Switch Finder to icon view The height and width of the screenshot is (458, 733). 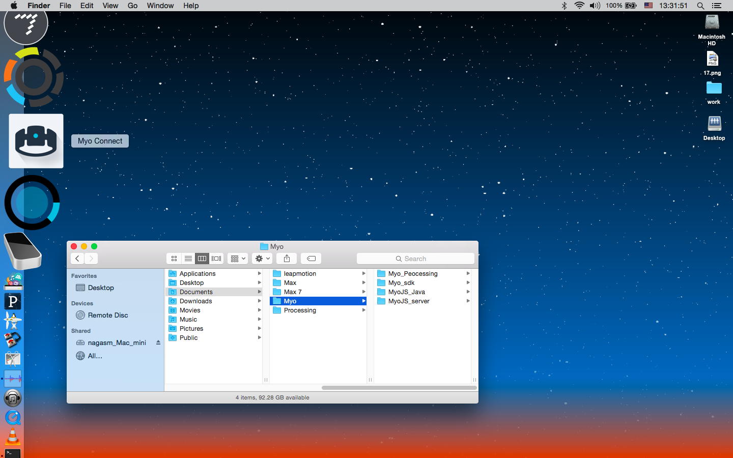pos(174,259)
